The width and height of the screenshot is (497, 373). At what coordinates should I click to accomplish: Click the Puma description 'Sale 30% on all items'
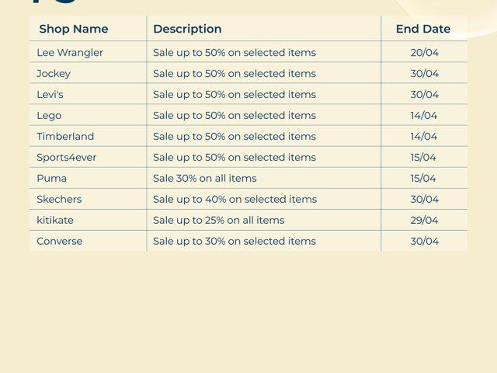(x=205, y=179)
